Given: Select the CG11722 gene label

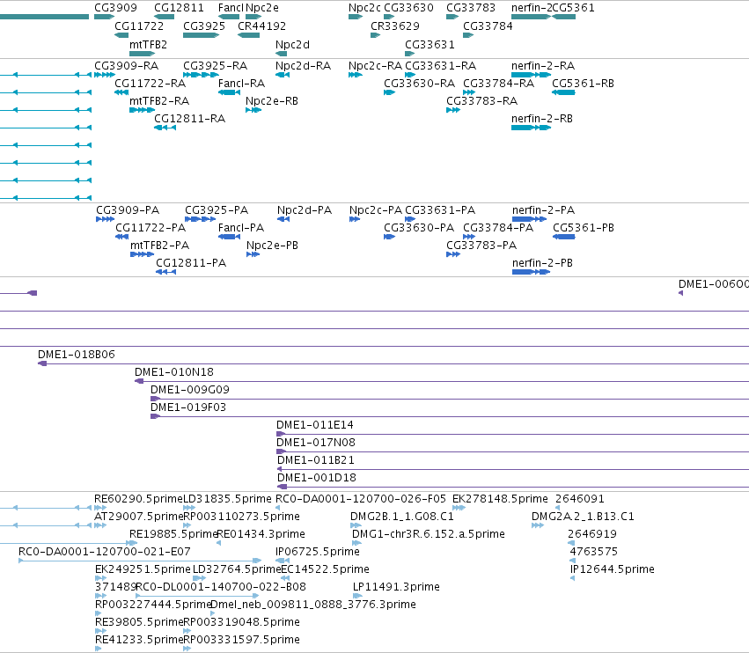Looking at the screenshot, I should pyautogui.click(x=139, y=26).
